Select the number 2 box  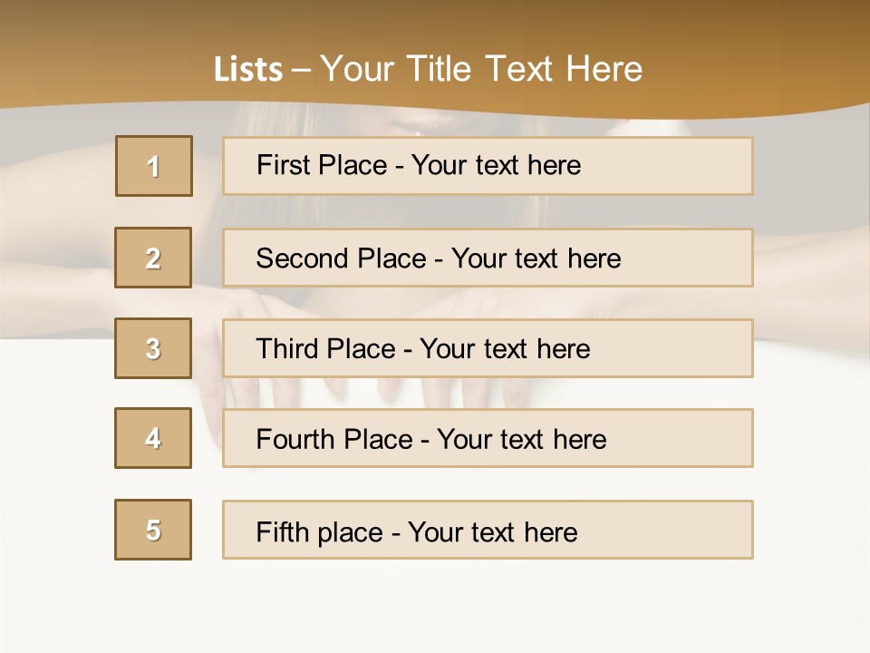153,258
